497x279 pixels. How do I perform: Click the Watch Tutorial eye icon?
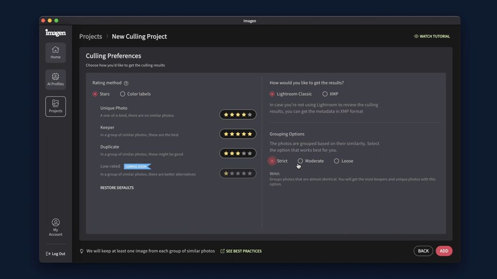coord(416,36)
